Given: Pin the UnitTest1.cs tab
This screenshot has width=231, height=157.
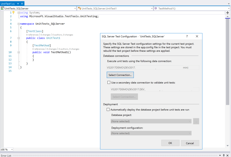Looking at the screenshot, I should pyautogui.click(x=18, y=3).
